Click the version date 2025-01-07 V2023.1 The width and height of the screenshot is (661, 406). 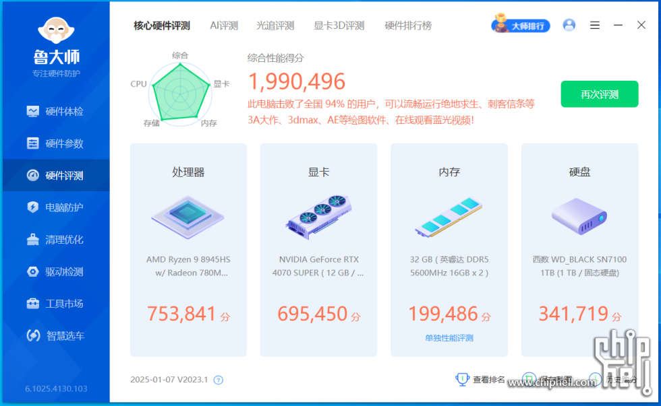click(169, 380)
